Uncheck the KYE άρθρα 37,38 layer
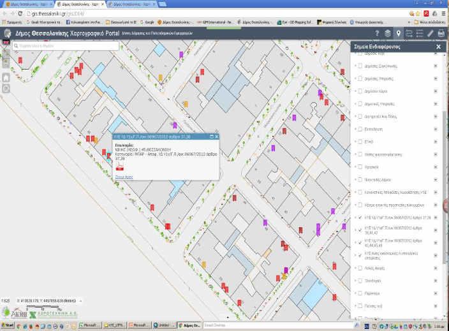The height and width of the screenshot is (331, 449). (360, 217)
